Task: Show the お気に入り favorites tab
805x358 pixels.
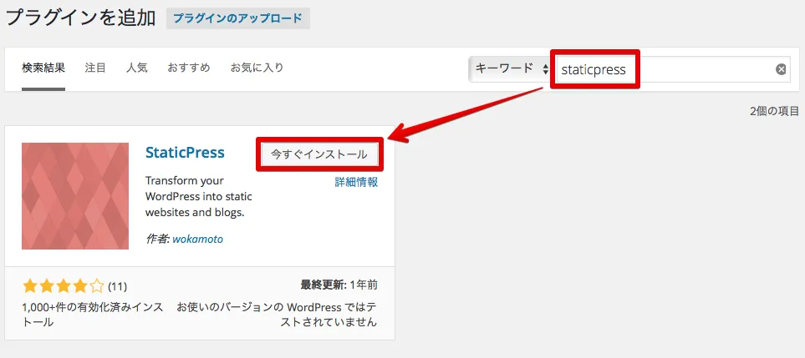Action: (257, 68)
